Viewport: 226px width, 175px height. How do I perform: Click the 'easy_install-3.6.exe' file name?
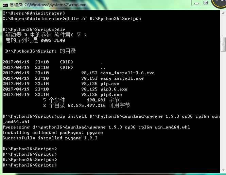coord(127,73)
